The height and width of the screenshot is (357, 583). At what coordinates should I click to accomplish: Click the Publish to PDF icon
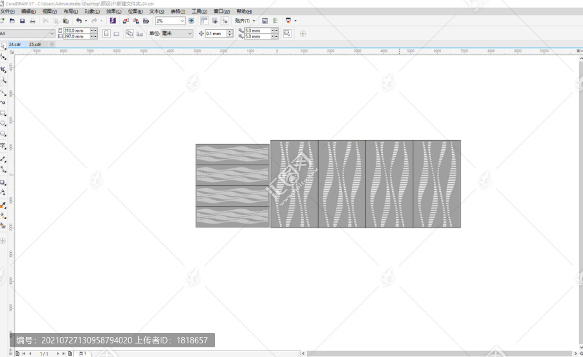(x=146, y=21)
